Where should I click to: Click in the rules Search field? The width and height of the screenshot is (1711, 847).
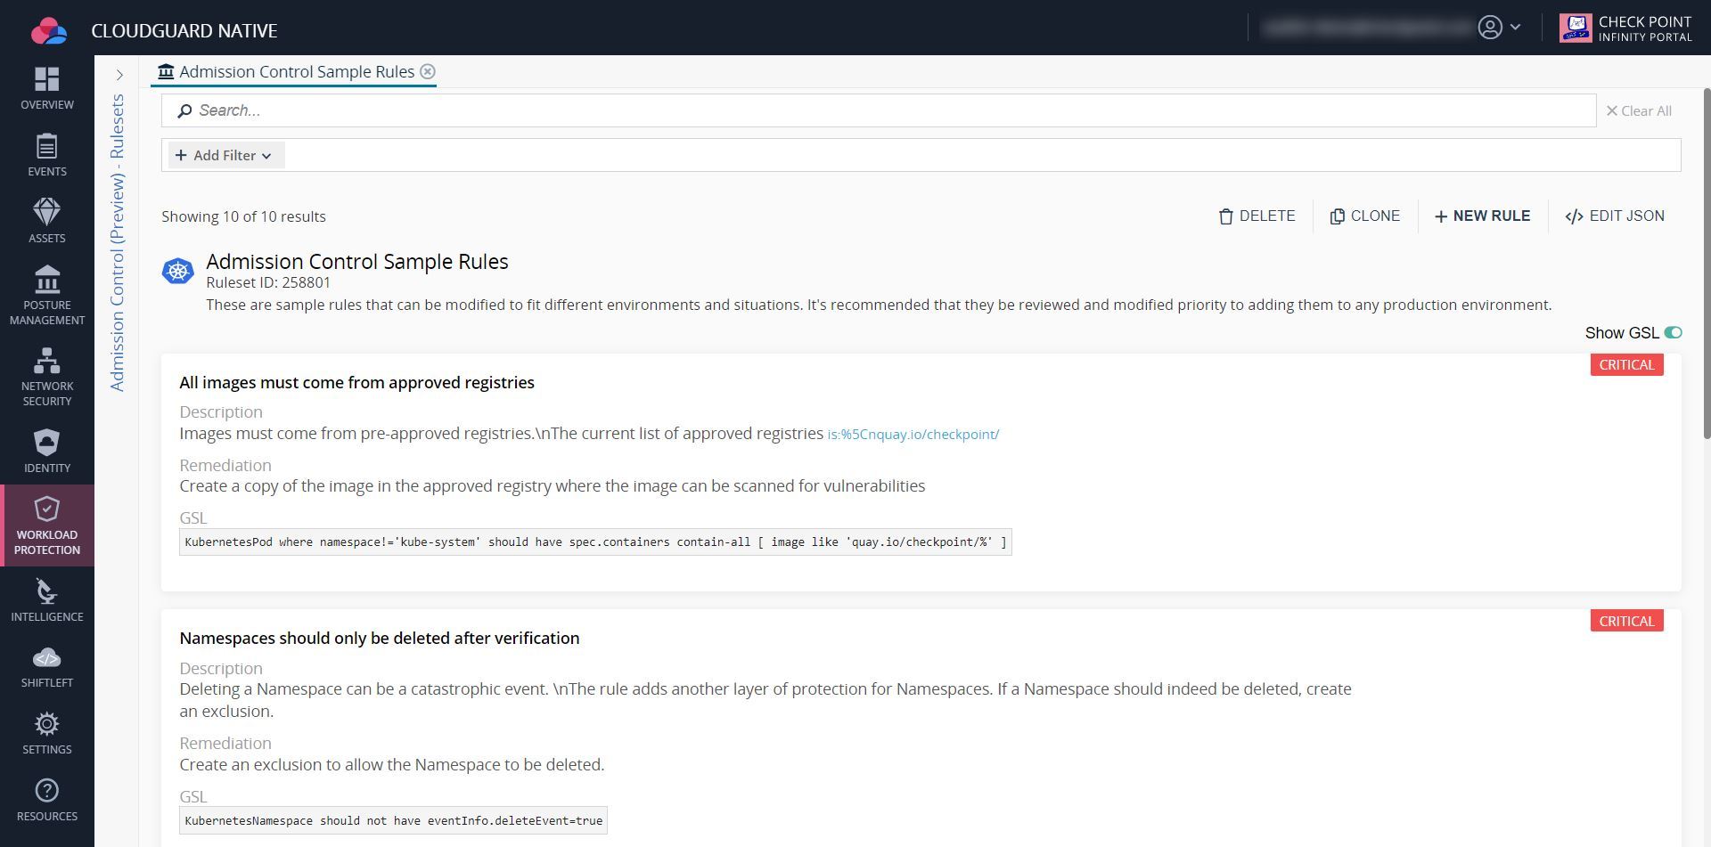click(x=878, y=111)
